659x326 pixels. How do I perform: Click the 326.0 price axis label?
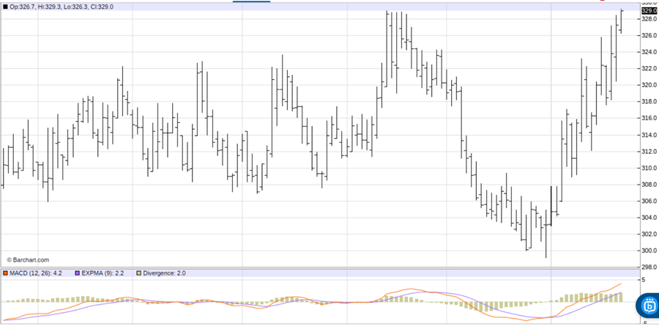coord(649,36)
